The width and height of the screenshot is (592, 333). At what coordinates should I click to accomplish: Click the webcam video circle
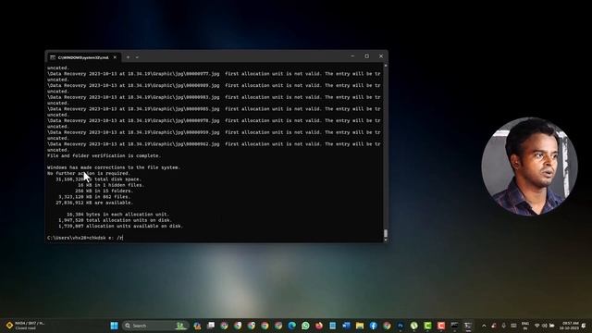[529, 166]
